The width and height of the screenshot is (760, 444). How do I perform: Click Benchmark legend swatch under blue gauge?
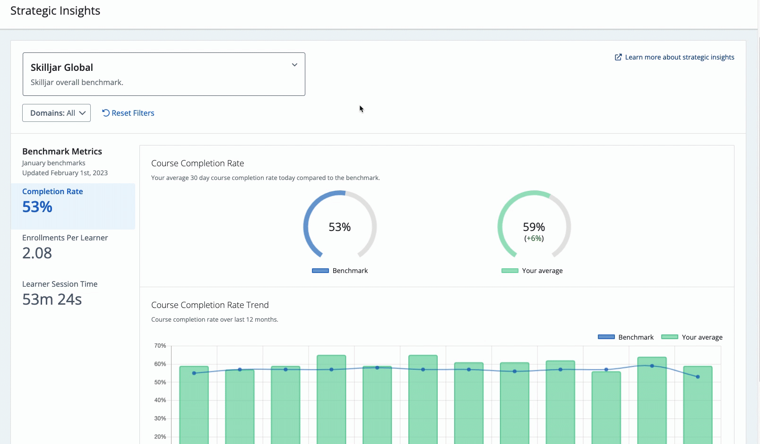tap(320, 271)
